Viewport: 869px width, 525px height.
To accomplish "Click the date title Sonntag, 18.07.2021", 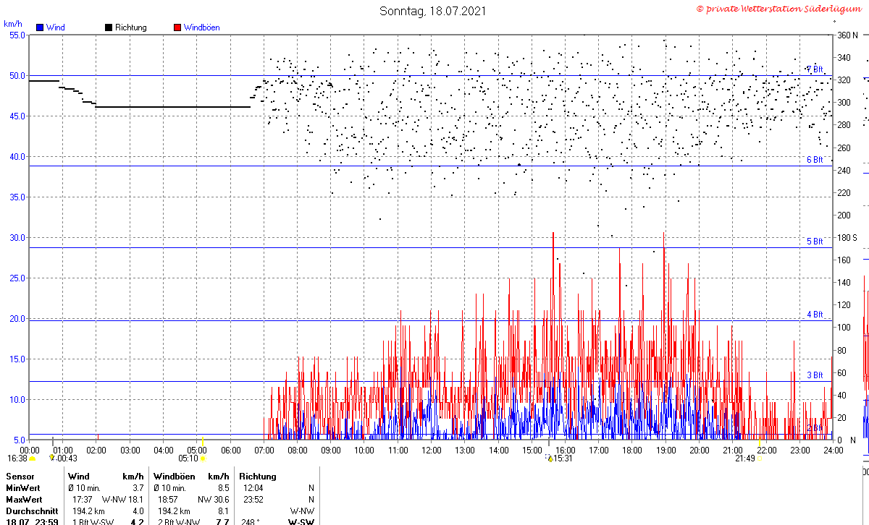I will [433, 11].
